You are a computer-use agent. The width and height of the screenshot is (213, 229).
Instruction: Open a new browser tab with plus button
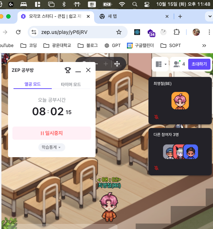(180, 16)
